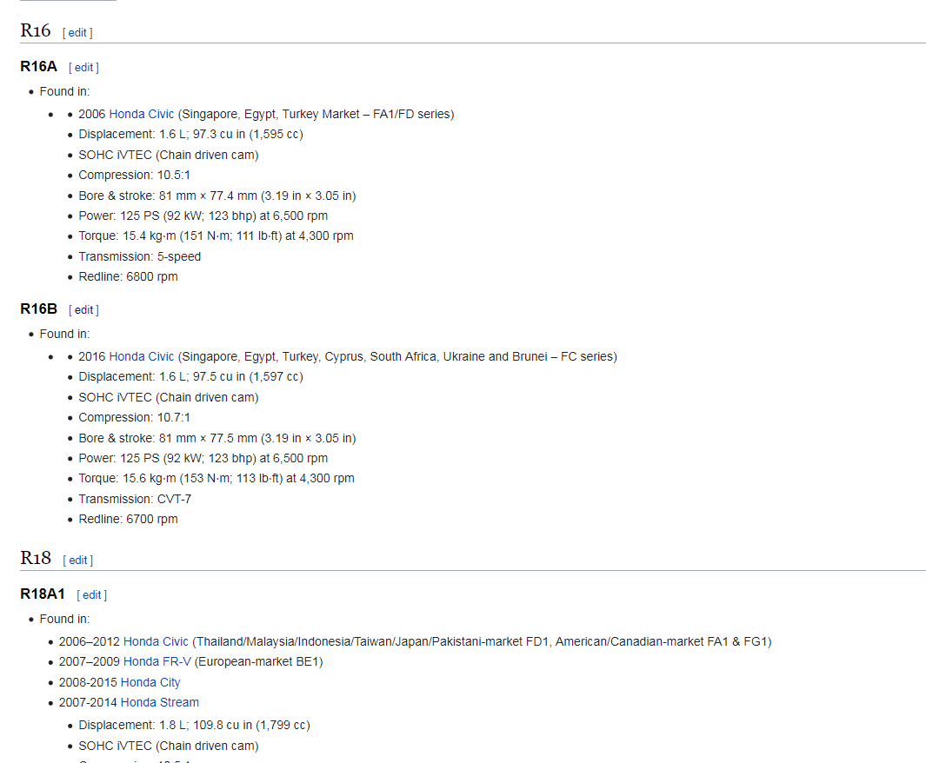926x763 pixels.
Task: Click 'Redline: 6700 rpm' line
Action: 128,519
